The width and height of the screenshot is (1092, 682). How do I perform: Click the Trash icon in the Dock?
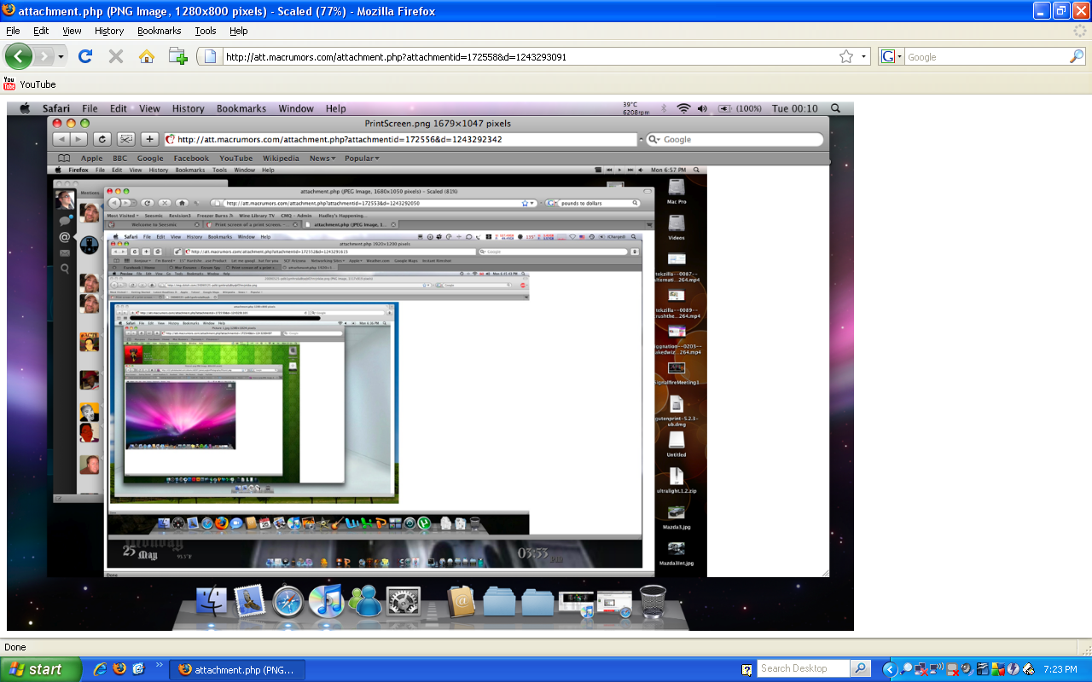653,601
